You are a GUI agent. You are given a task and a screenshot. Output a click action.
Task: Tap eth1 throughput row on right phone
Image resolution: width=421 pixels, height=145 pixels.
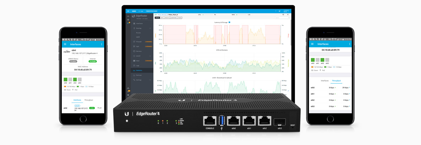coord(330,94)
